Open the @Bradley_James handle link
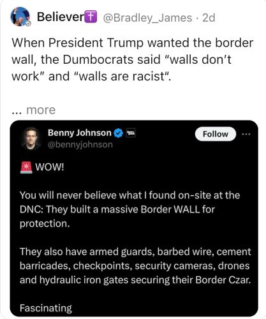This screenshot has height=319, width=266. coord(147,18)
